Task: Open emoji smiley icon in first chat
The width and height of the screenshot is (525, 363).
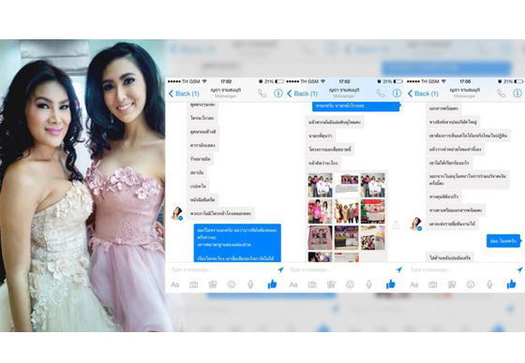Action: (232, 284)
